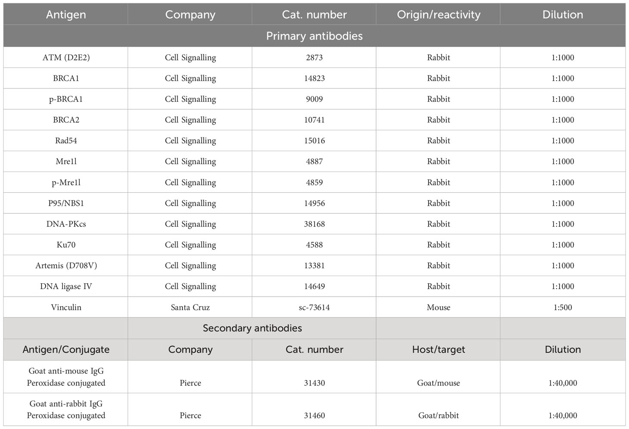Select the Goat/mouse host/target cell
This screenshot has height=429, width=629.
[x=438, y=383]
